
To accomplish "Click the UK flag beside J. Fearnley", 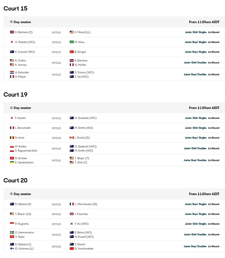I will [x=72, y=214].
